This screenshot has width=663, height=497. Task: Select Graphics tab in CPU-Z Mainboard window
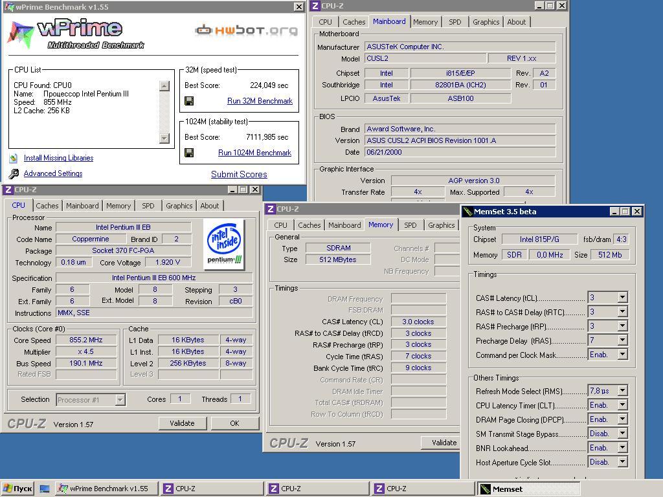(x=486, y=22)
